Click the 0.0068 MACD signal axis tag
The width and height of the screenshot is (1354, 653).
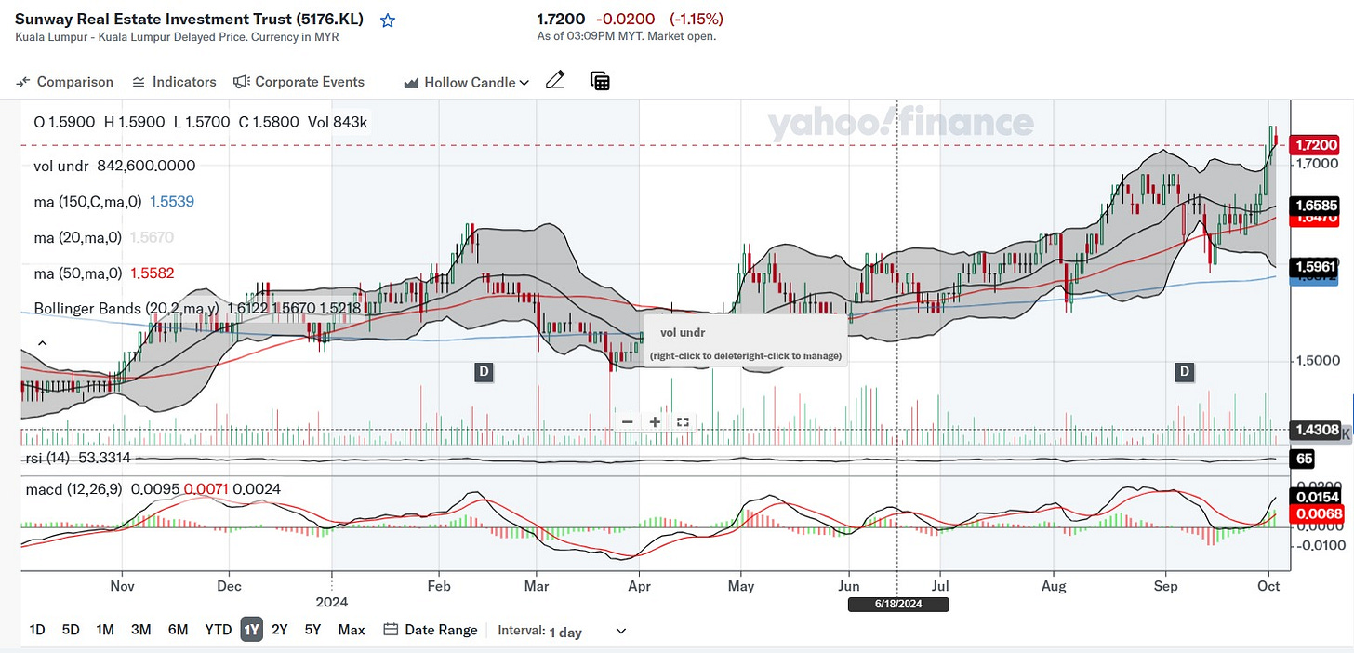[x=1316, y=513]
